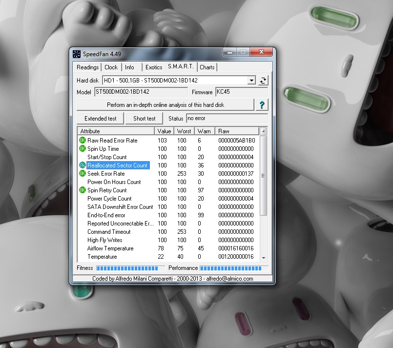Open the Hard disk dropdown arrow
This screenshot has height=348, width=393.
tap(251, 81)
